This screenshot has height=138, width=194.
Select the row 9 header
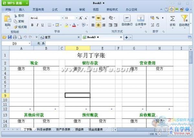[5, 95]
